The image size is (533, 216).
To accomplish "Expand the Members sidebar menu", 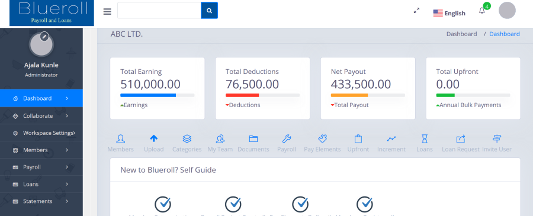I will (41, 150).
